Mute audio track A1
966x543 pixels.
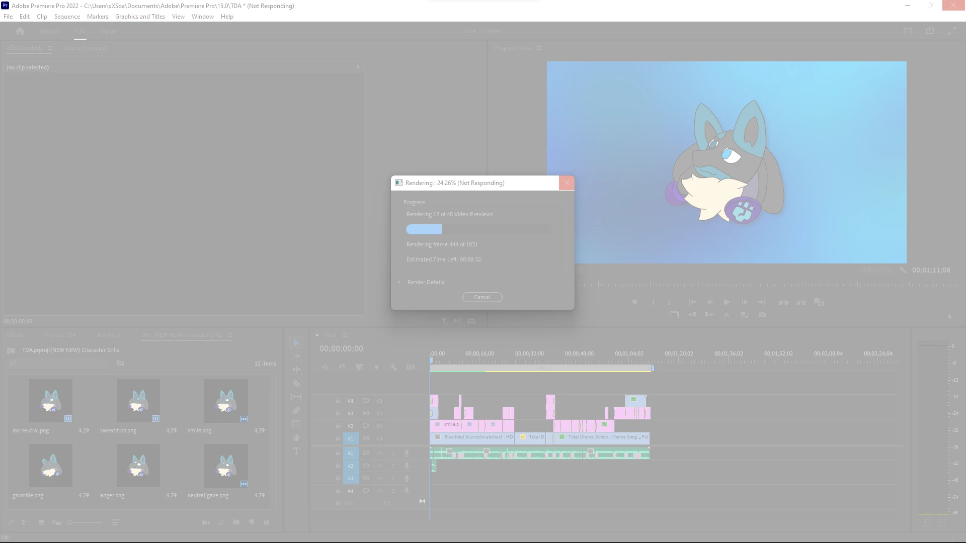coord(380,453)
